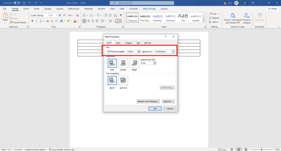The width and height of the screenshot is (281, 151).
Task: Uncheck the Preferred width checkbox
Action: [109, 52]
